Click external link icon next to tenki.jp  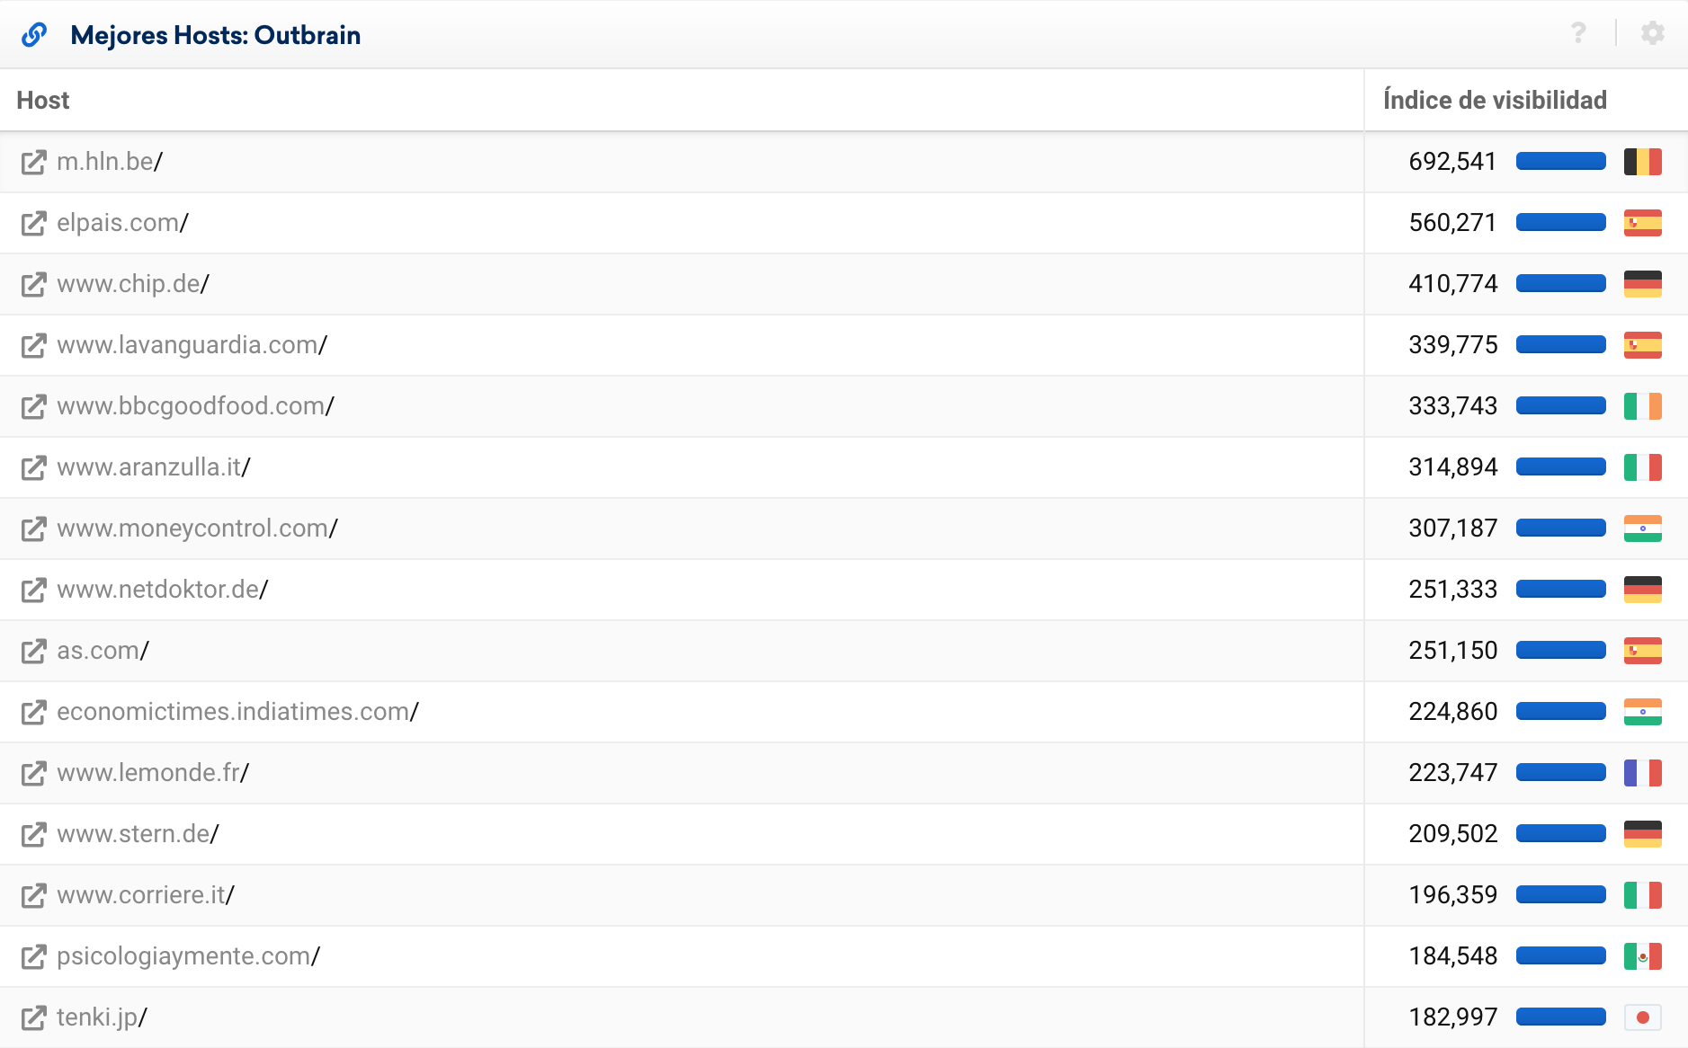tap(33, 1018)
